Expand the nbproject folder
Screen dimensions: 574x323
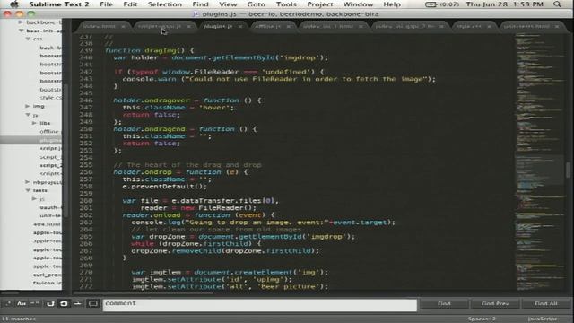(28, 182)
